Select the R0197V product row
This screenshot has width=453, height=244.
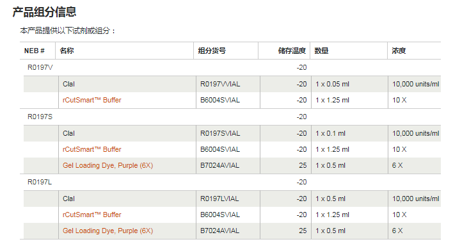230,68
